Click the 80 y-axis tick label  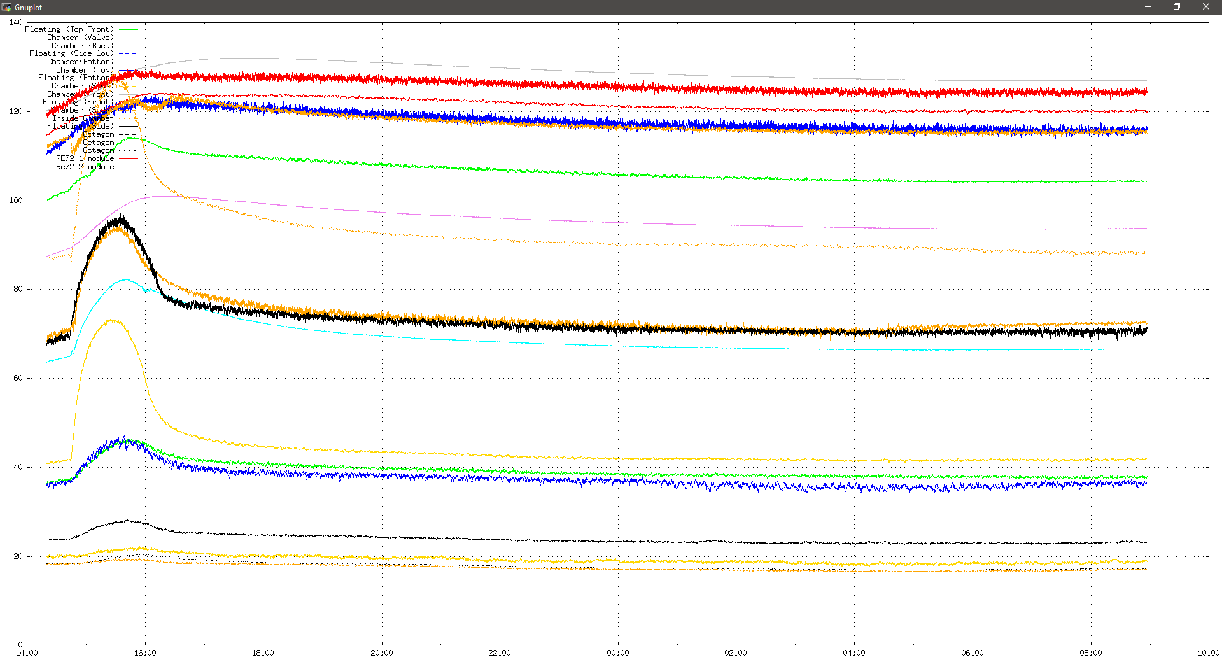tap(18, 289)
